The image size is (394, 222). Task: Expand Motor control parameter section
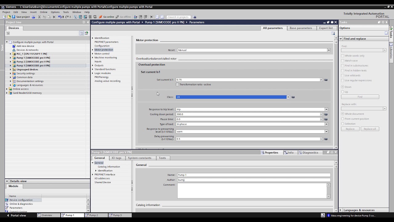(x=92, y=54)
